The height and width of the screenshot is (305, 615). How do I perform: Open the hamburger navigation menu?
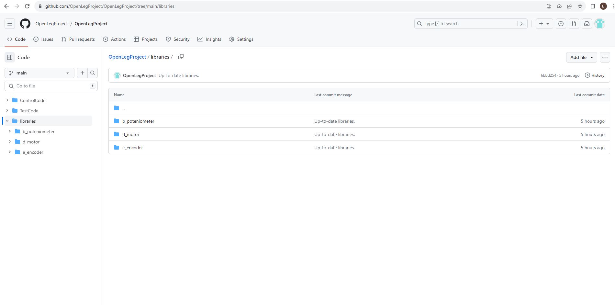click(x=10, y=24)
